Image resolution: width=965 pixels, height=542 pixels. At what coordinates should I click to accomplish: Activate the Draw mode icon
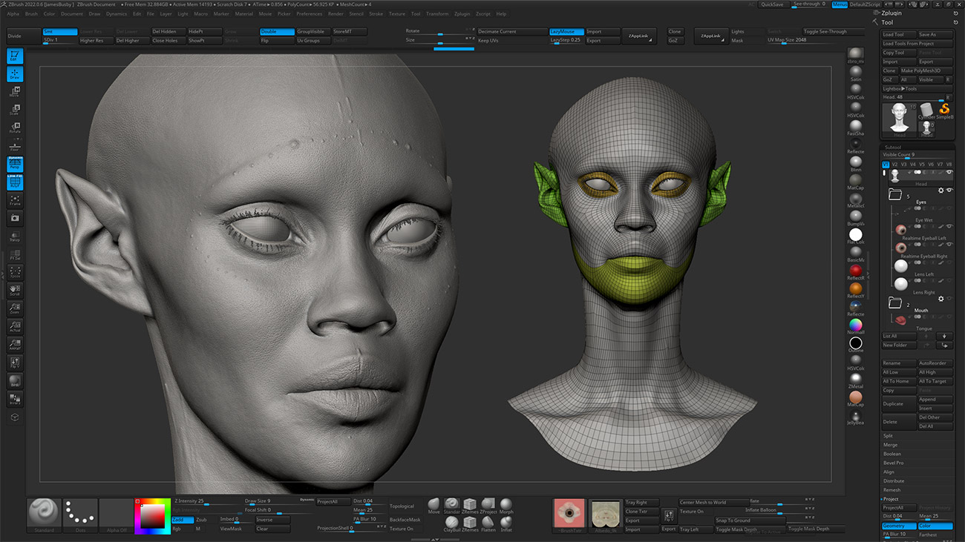15,74
